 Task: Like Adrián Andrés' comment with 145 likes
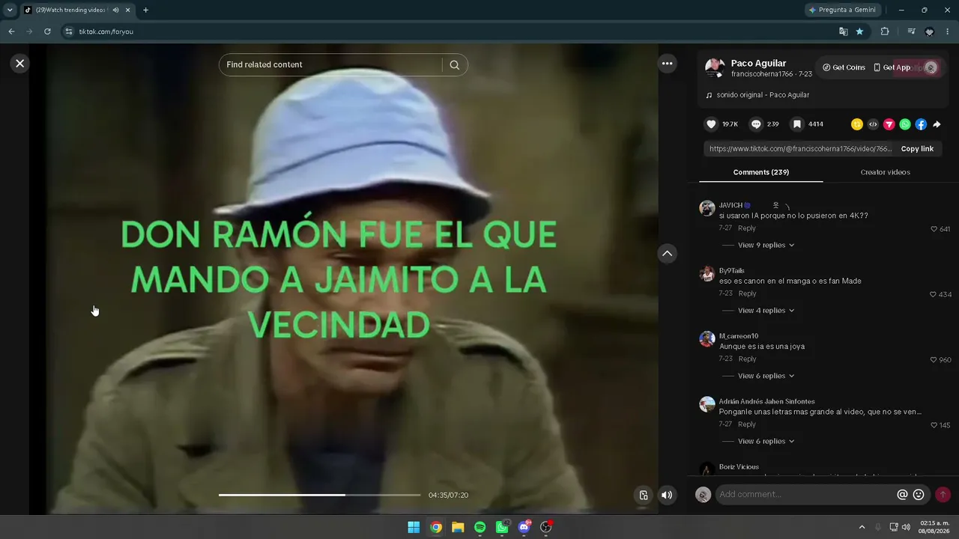(934, 425)
